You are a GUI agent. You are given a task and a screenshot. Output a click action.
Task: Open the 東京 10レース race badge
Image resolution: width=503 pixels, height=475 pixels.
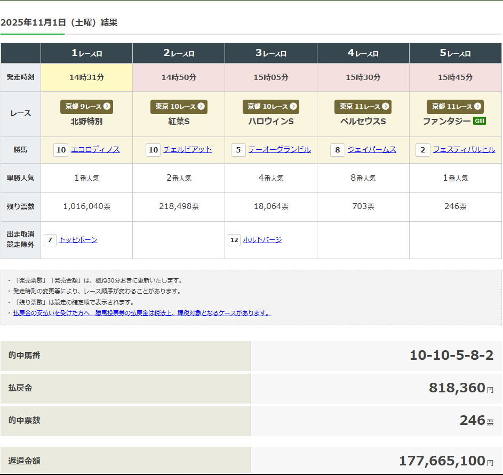pyautogui.click(x=178, y=107)
